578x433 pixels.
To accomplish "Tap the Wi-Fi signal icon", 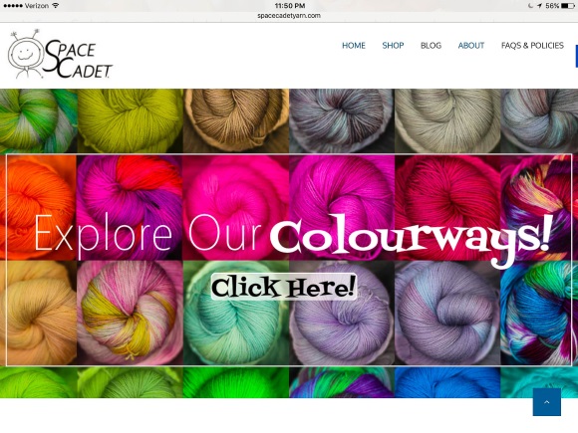I will point(55,6).
